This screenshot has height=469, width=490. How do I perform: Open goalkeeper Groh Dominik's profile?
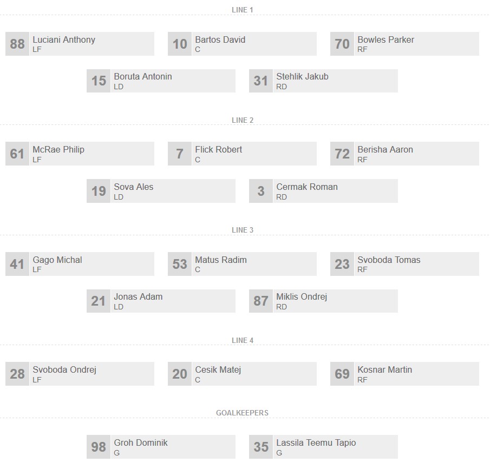coord(141,443)
